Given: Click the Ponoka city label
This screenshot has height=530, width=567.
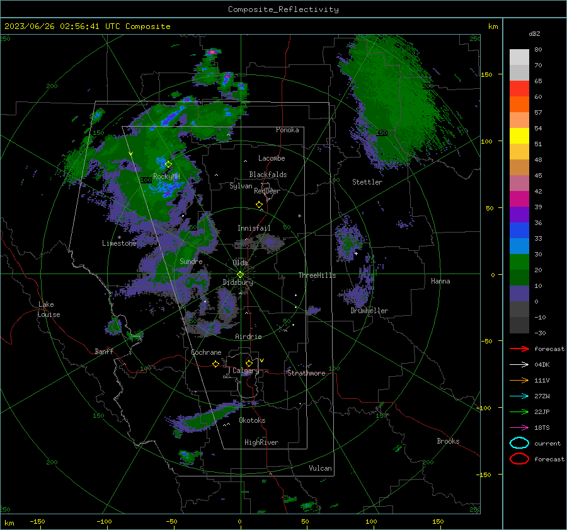Looking at the screenshot, I should (287, 130).
